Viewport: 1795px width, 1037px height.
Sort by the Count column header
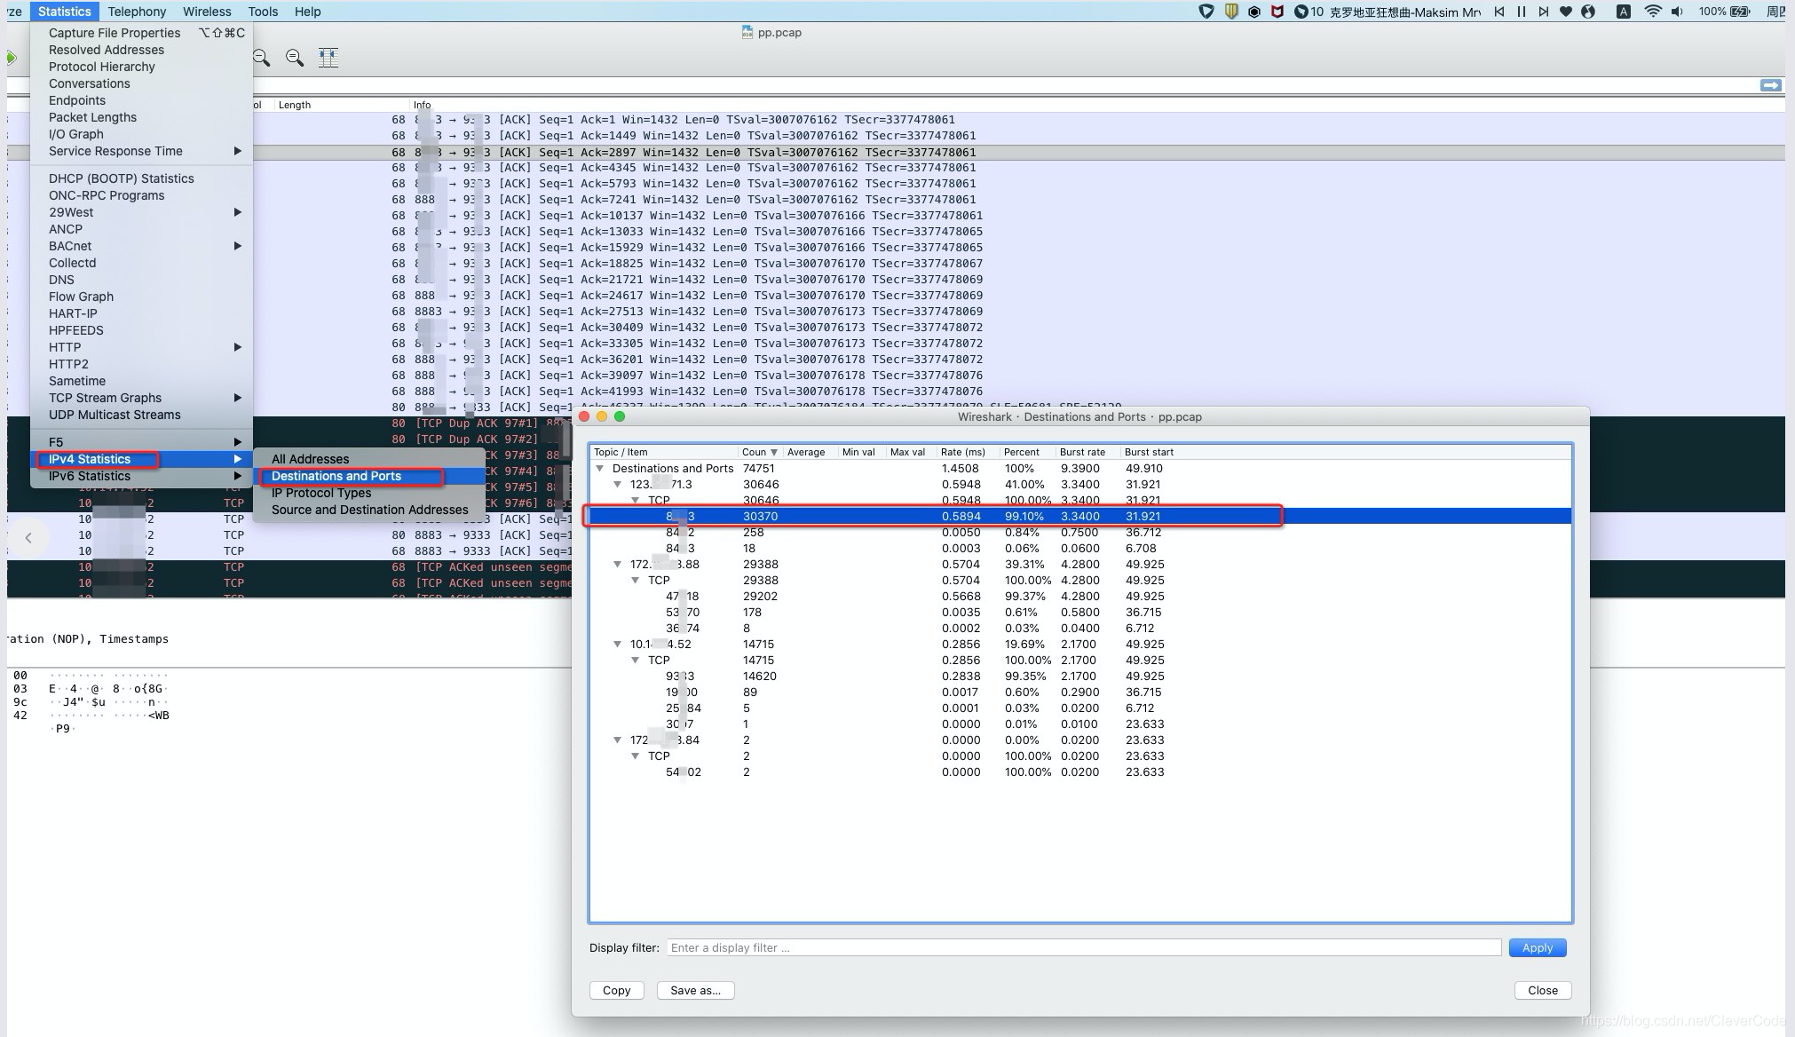[760, 452]
